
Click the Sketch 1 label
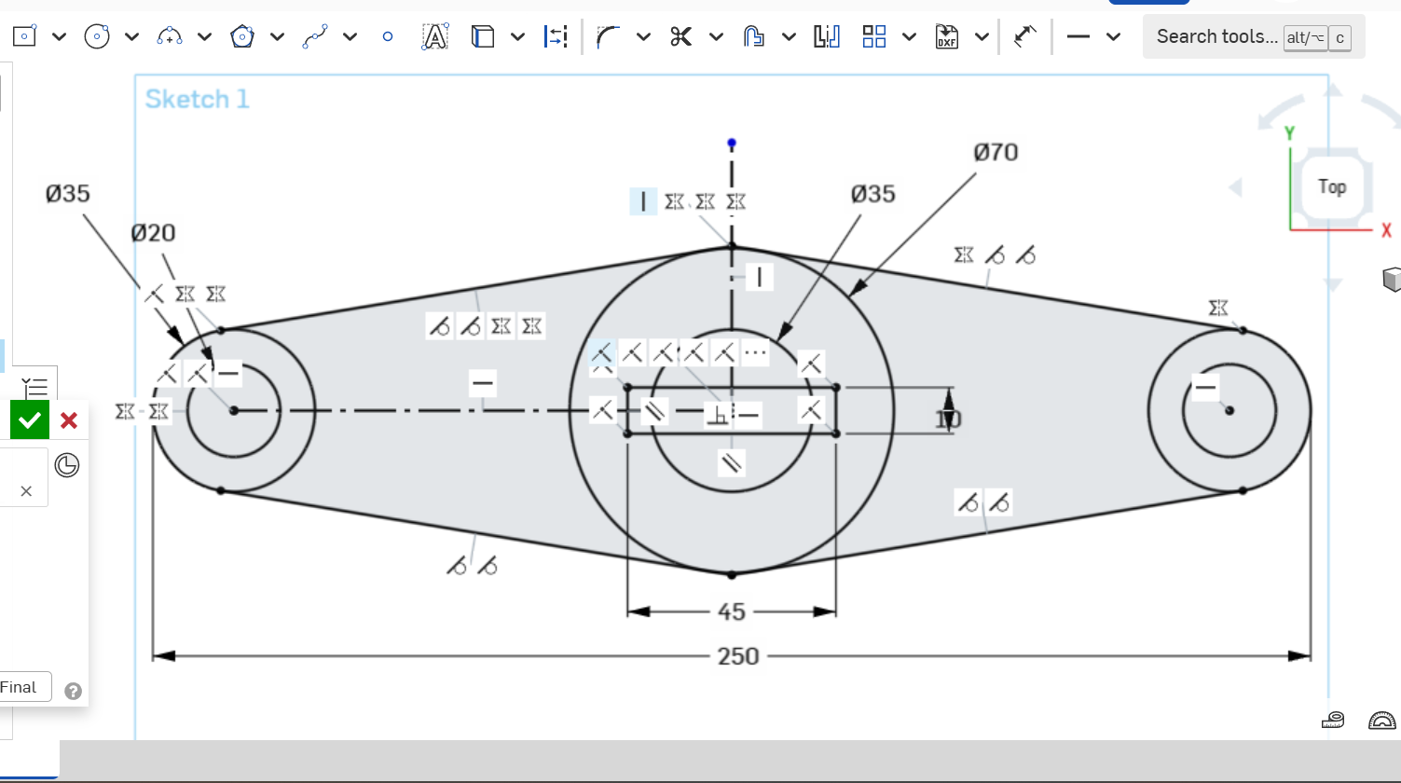(x=198, y=99)
